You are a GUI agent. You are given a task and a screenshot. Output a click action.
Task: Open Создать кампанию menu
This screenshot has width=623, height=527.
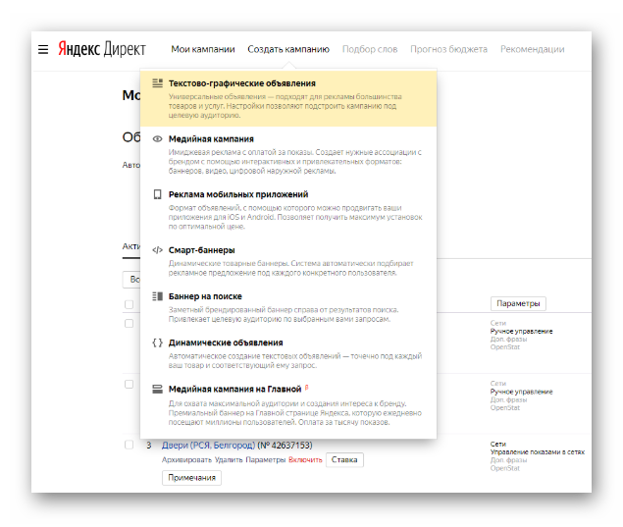click(288, 49)
